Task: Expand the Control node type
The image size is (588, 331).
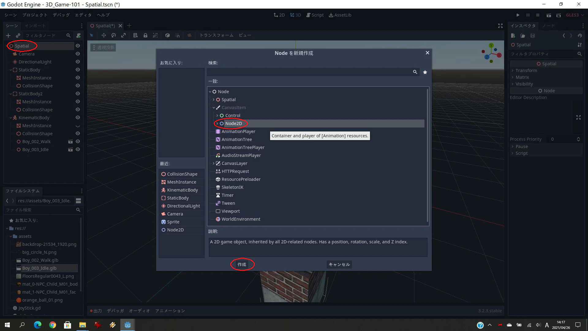Action: (217, 116)
